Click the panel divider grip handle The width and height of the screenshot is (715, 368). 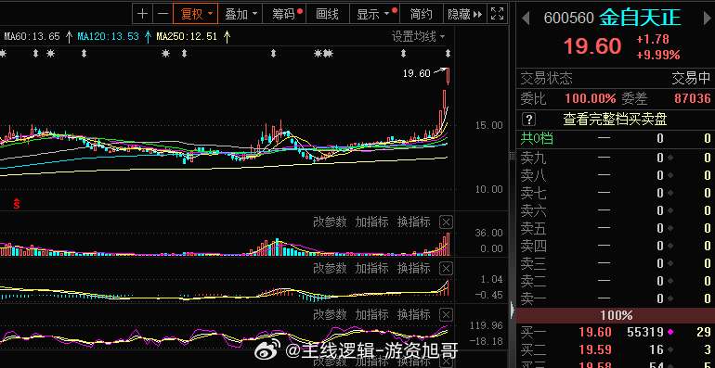coord(512,157)
